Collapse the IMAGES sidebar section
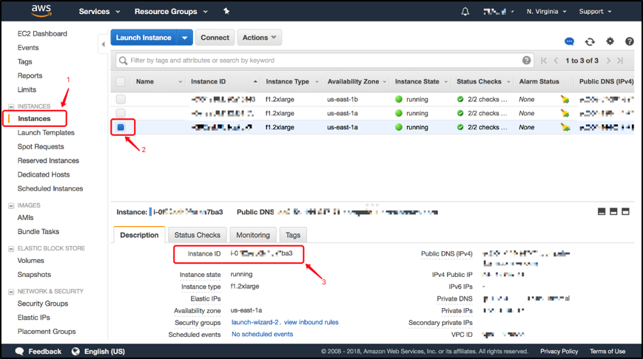 (x=11, y=205)
